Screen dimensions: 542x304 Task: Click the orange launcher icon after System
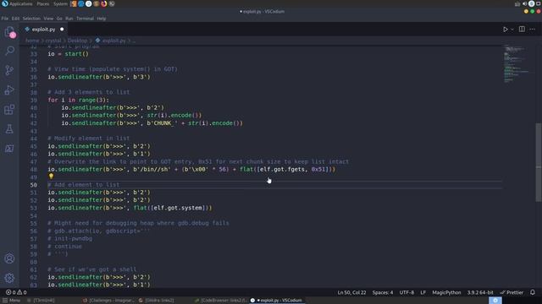pyautogui.click(x=74, y=3)
